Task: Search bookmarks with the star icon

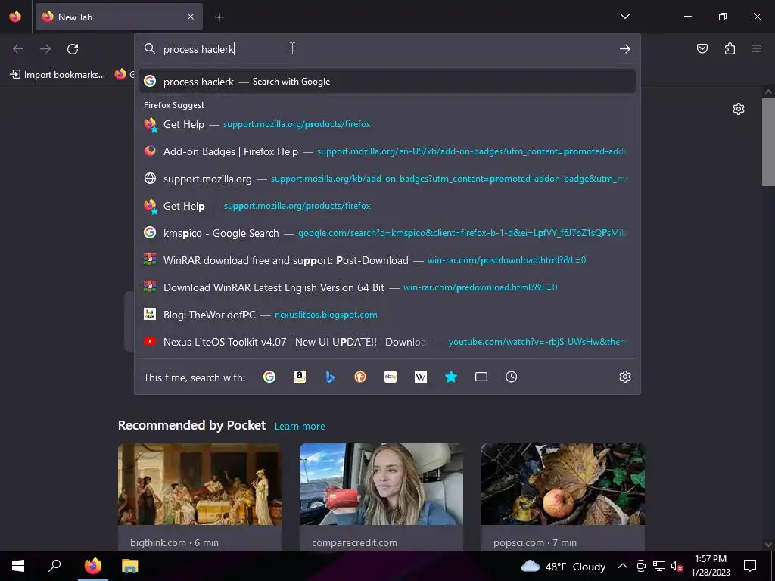Action: [x=451, y=377]
